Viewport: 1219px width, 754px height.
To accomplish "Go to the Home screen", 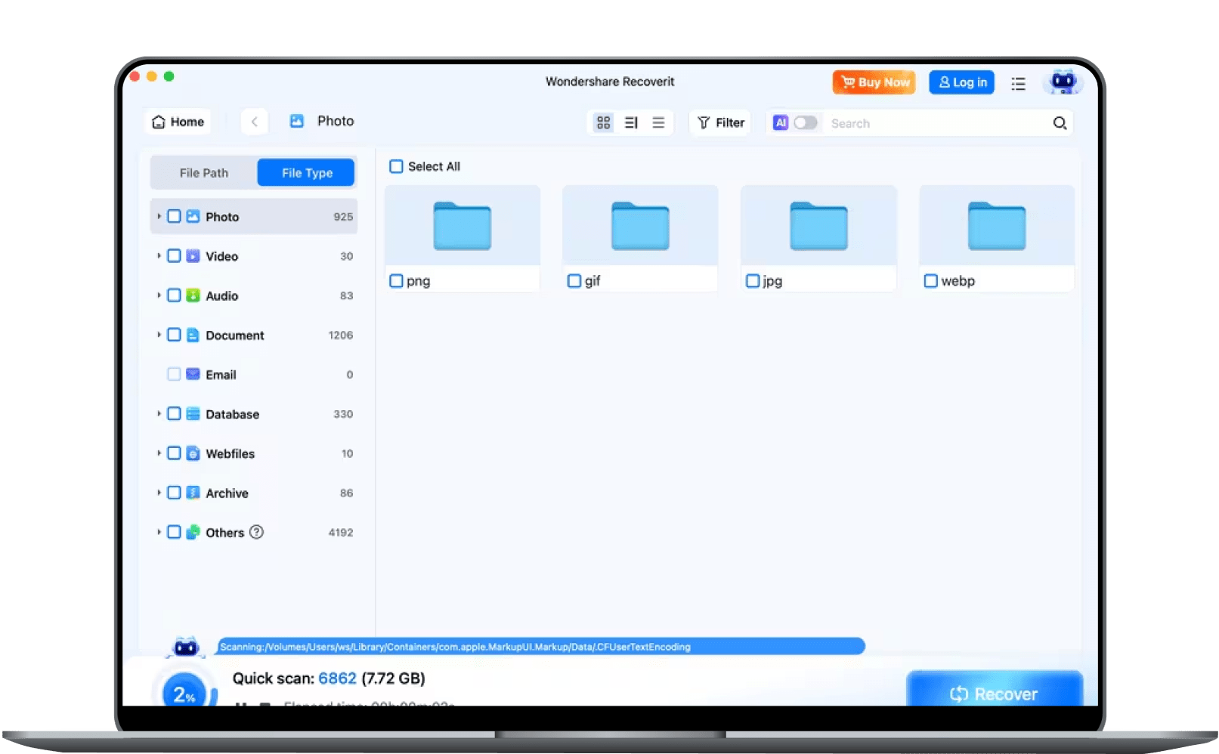I will point(178,122).
